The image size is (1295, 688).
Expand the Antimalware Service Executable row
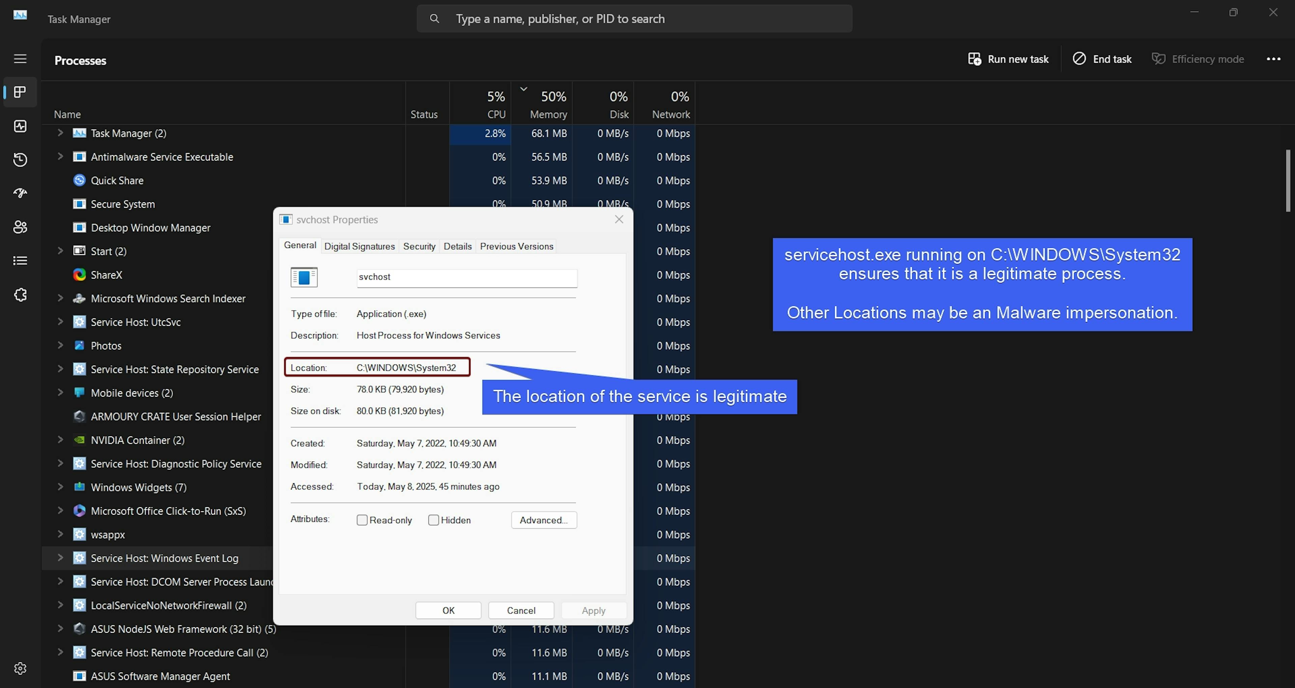pyautogui.click(x=60, y=156)
